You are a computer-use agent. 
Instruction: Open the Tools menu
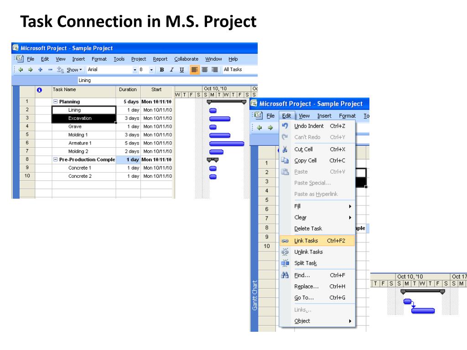pos(119,59)
